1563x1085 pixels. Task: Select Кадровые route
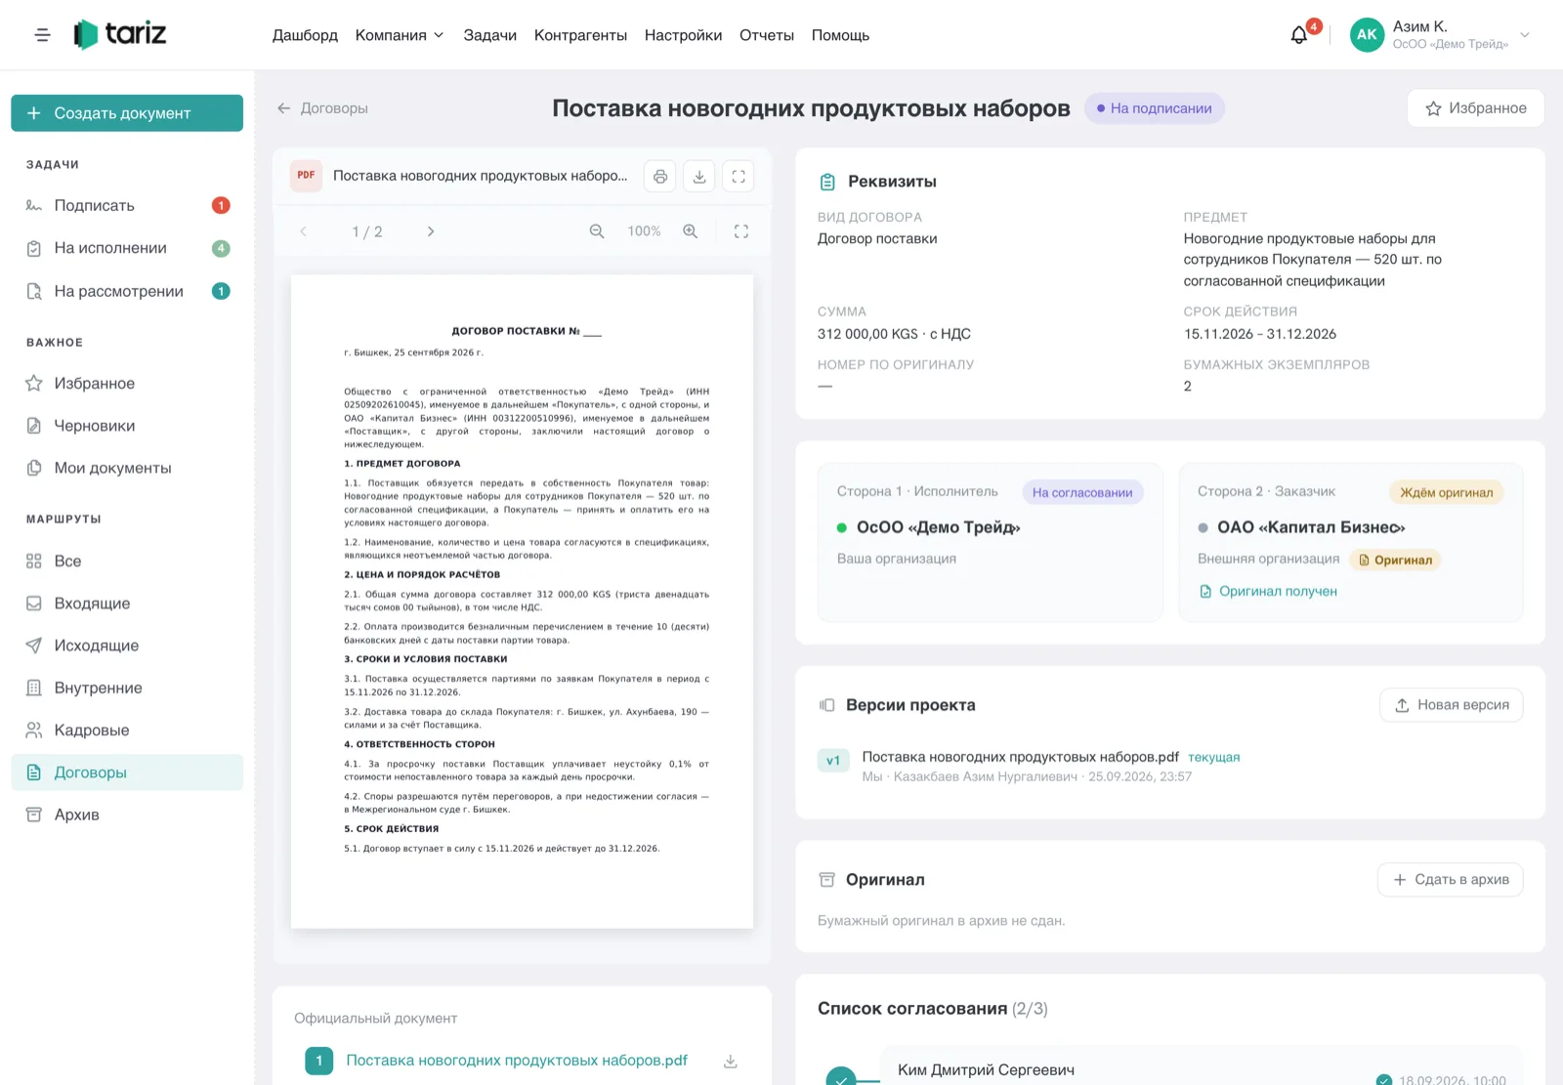127,730
